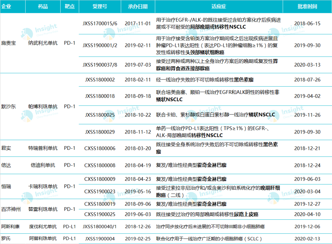Click PD-L1 target in the 罗氏 row
The height and width of the screenshot is (244, 332).
click(x=69, y=238)
